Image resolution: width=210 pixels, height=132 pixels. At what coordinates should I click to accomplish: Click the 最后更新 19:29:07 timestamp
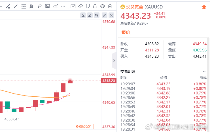point(134,23)
